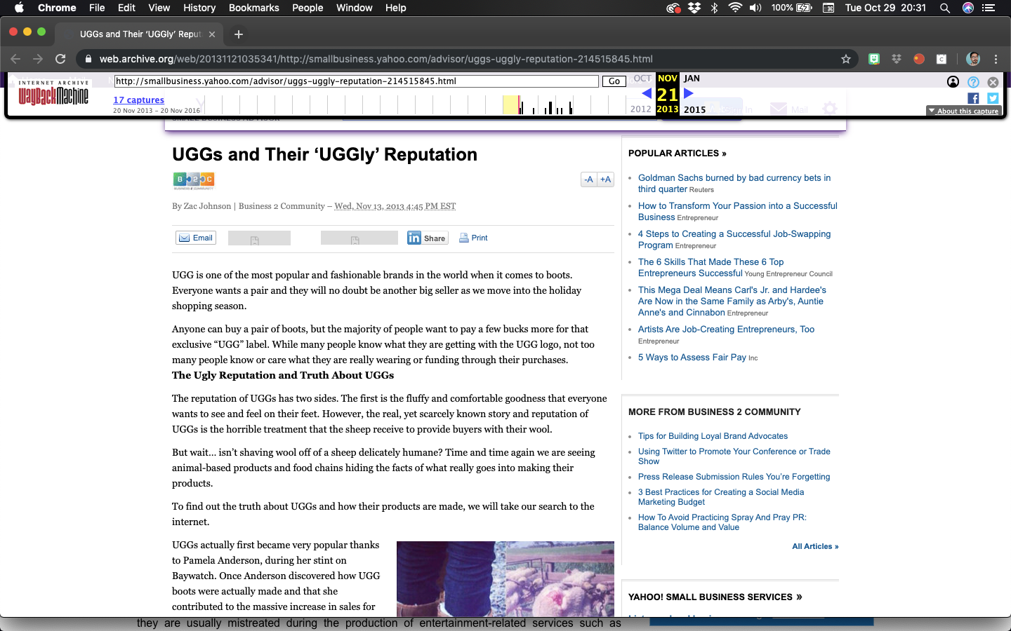Image resolution: width=1011 pixels, height=631 pixels.
Task: Open a new tab with the plus button
Action: click(239, 34)
